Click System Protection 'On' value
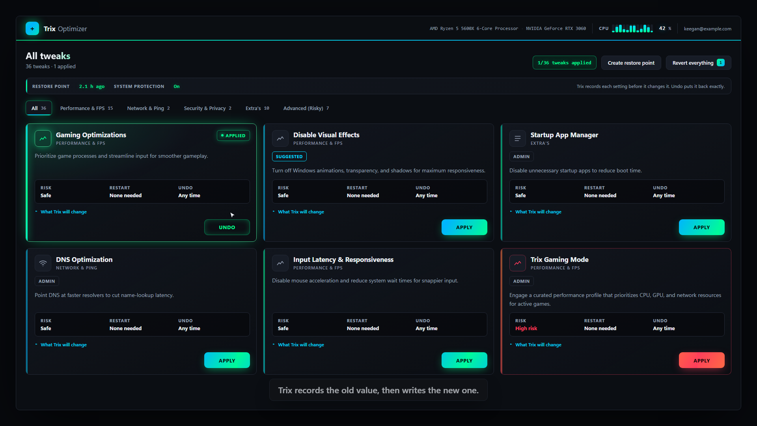The width and height of the screenshot is (757, 426). [x=177, y=86]
